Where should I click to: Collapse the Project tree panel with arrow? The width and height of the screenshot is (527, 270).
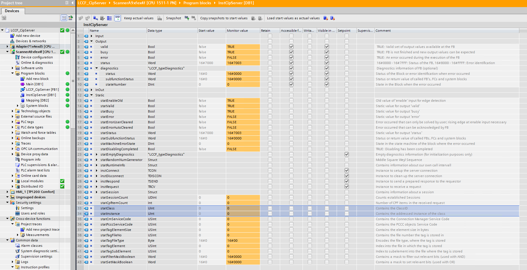pos(72,3)
